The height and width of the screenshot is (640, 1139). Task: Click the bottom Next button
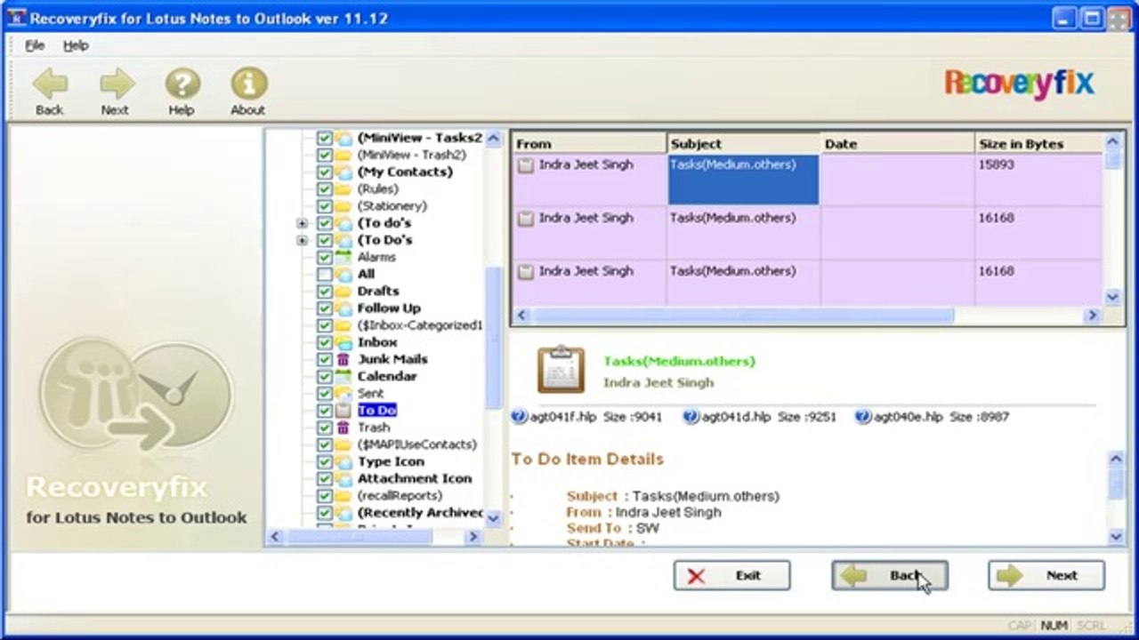(1046, 575)
